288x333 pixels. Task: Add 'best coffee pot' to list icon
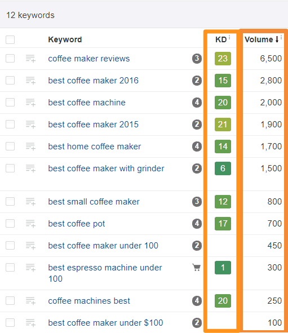tap(30, 224)
